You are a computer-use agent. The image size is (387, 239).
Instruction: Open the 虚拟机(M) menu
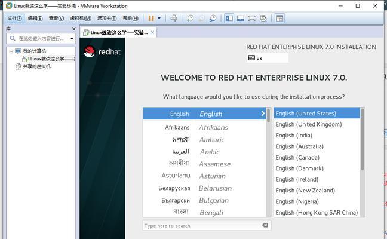[x=81, y=19]
